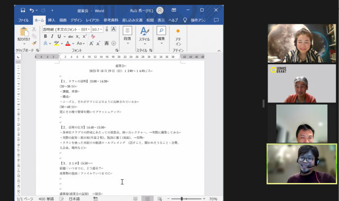Toggle Italic formatting
Viewport: 339px width, 201px height.
point(52,37)
